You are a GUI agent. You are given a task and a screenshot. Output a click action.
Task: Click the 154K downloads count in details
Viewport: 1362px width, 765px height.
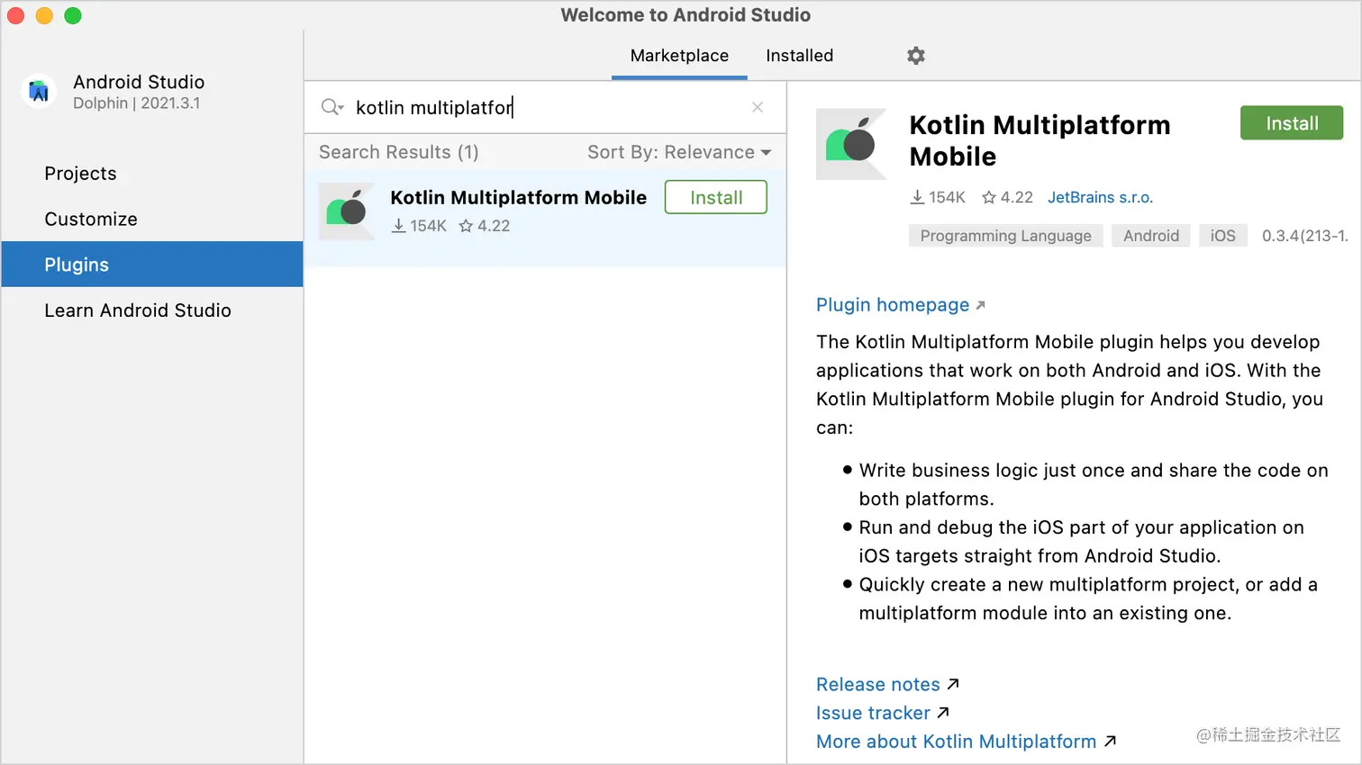(938, 197)
